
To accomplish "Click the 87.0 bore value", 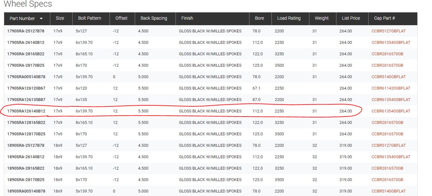I will 256,100.
